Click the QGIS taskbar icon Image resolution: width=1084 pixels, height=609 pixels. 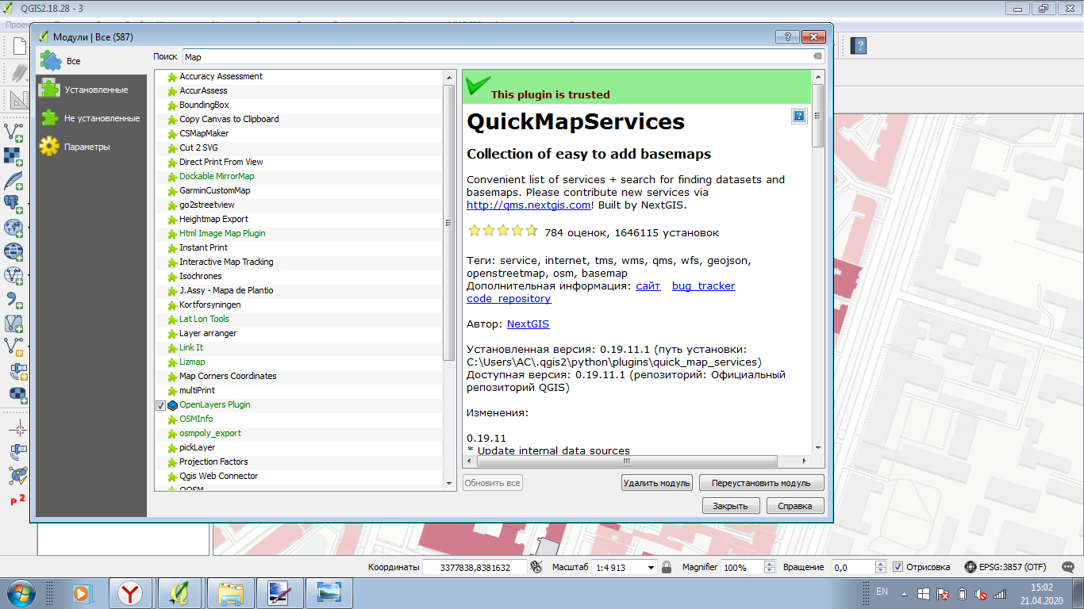point(179,592)
